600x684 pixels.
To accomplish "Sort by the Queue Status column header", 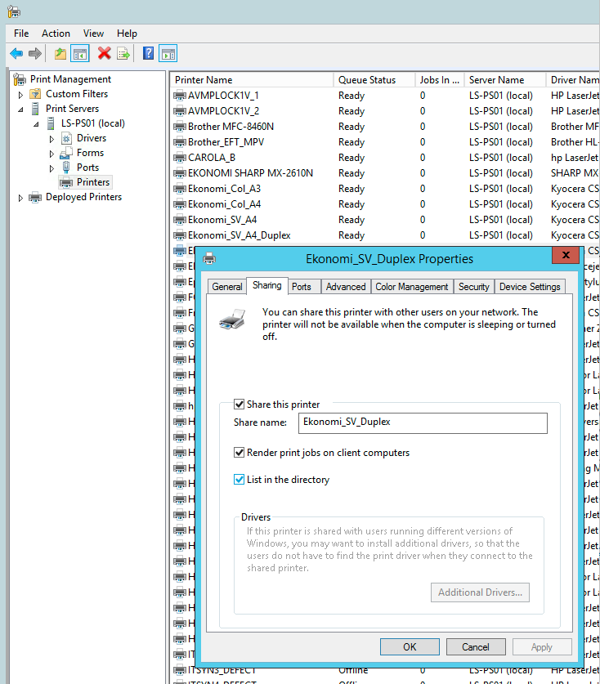I will 374,80.
